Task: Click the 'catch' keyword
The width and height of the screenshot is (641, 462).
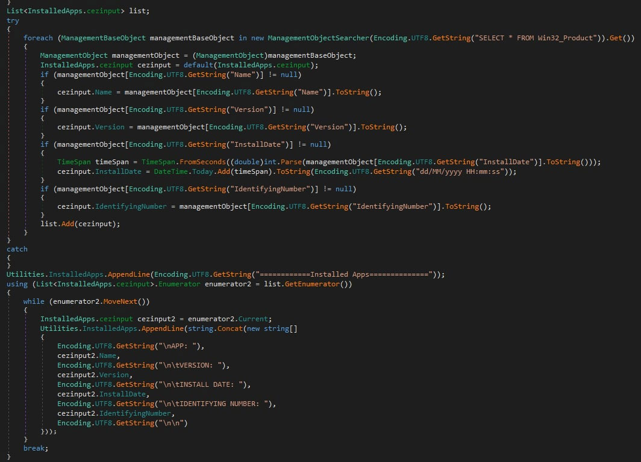Action: tap(17, 249)
